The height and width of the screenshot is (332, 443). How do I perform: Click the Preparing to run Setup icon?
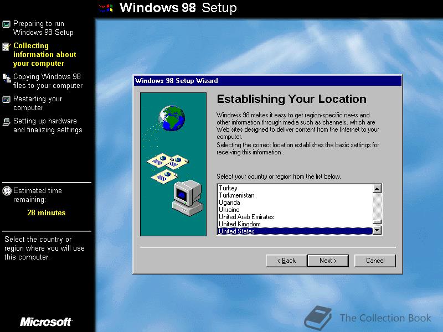point(6,24)
